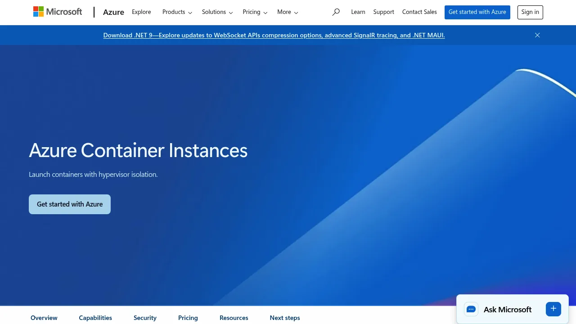Open the Download .NET 9 banner link
The height and width of the screenshot is (324, 576).
click(274, 35)
